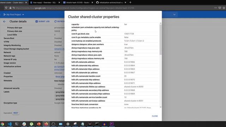Click the Image version label

(x=10, y=63)
